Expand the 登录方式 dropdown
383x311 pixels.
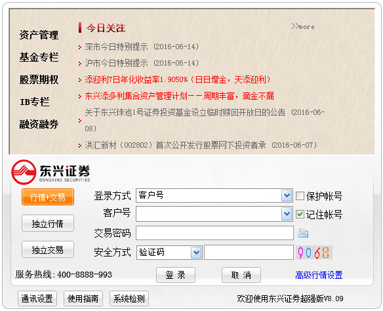287,196
